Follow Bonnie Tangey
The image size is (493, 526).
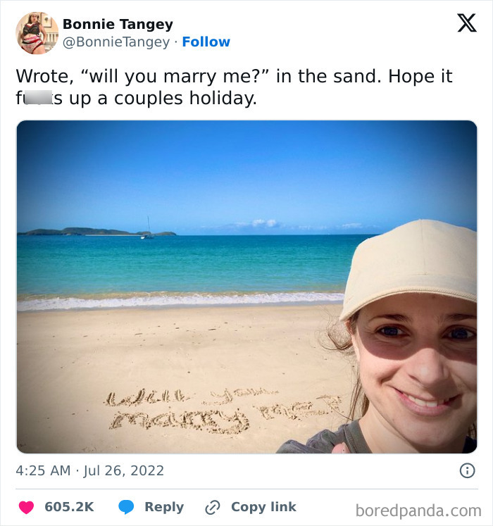206,42
